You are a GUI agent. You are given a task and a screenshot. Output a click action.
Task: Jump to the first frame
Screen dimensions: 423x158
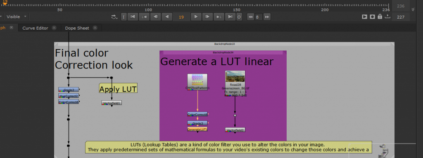point(133,17)
